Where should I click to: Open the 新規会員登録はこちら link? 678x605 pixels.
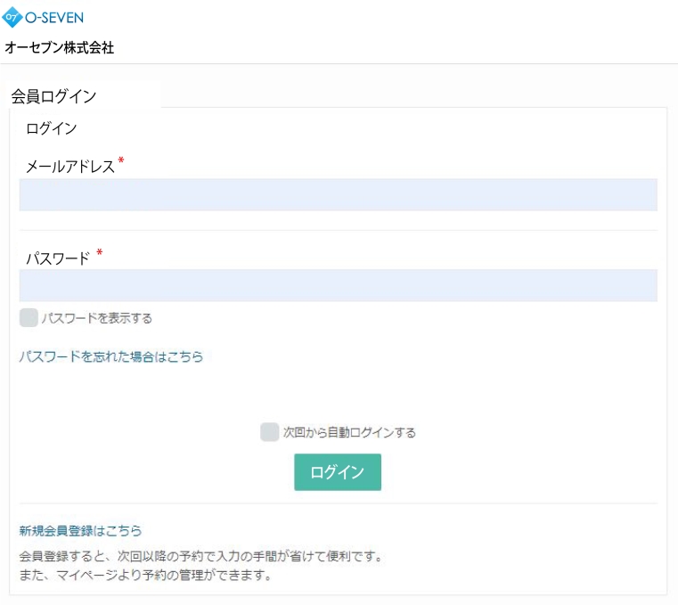coord(80,530)
